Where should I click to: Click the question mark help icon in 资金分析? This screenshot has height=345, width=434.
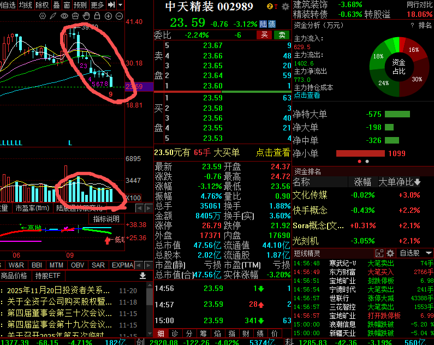412,25
